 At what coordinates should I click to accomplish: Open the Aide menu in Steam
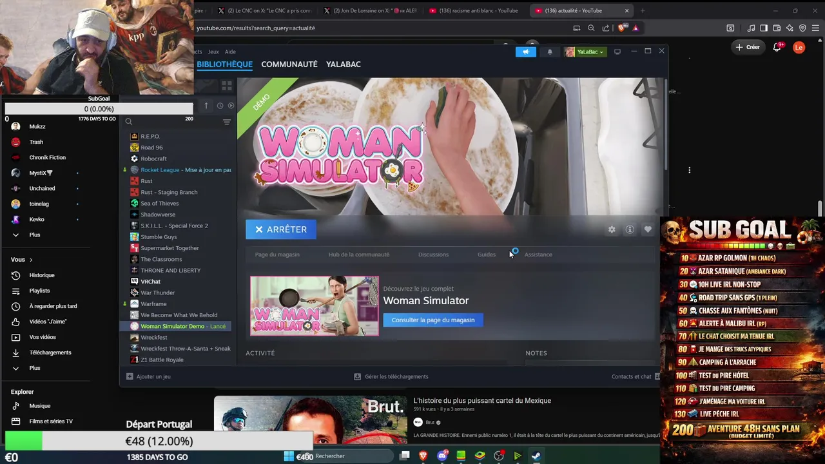(x=230, y=52)
